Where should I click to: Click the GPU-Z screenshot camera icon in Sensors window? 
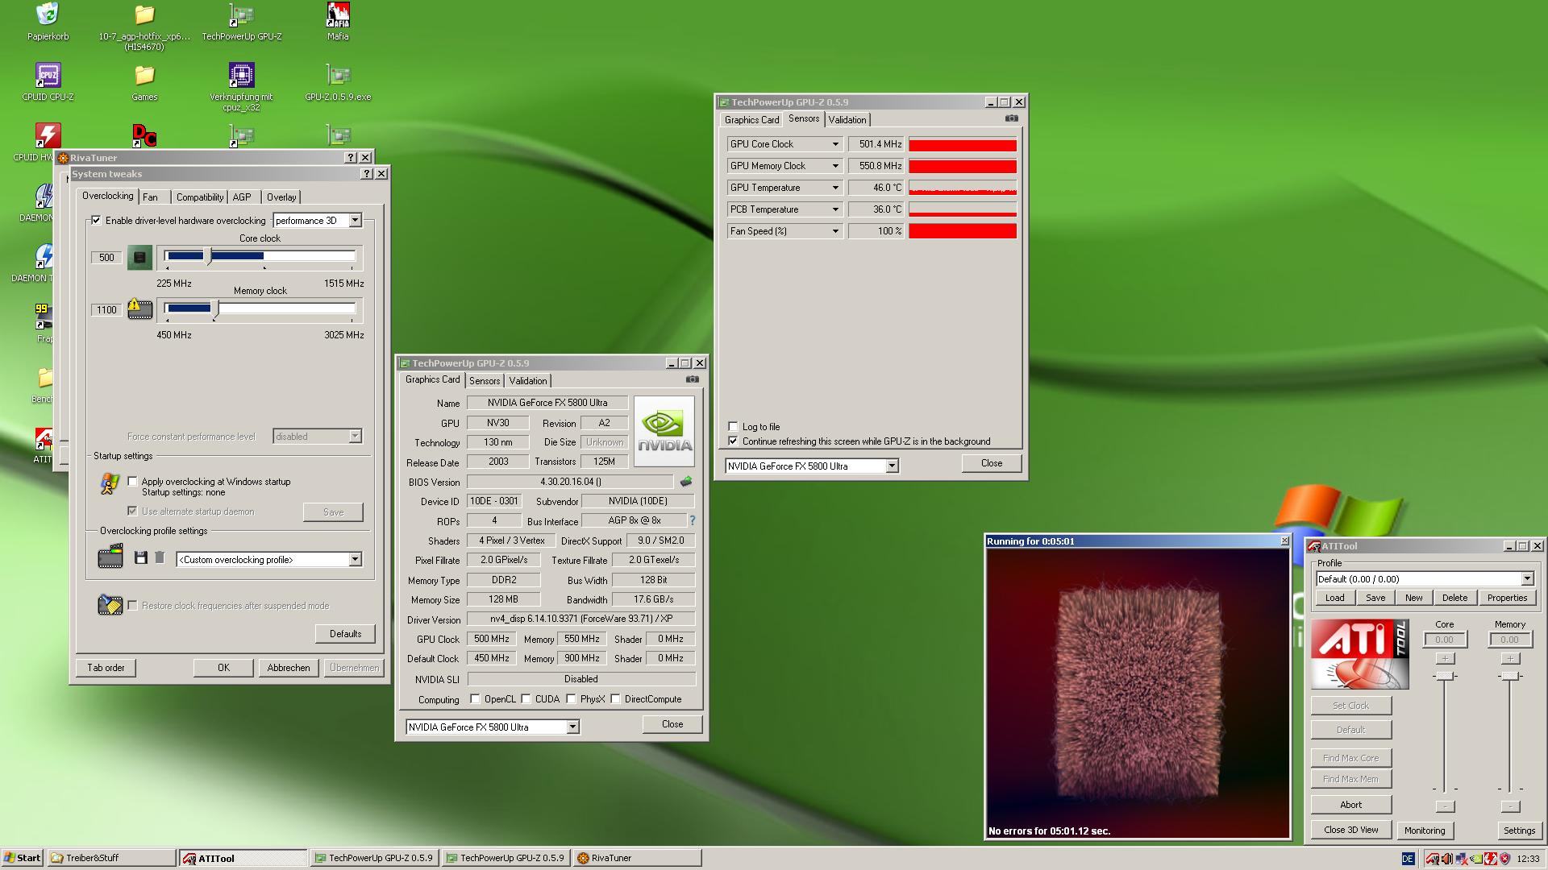[x=1011, y=118]
